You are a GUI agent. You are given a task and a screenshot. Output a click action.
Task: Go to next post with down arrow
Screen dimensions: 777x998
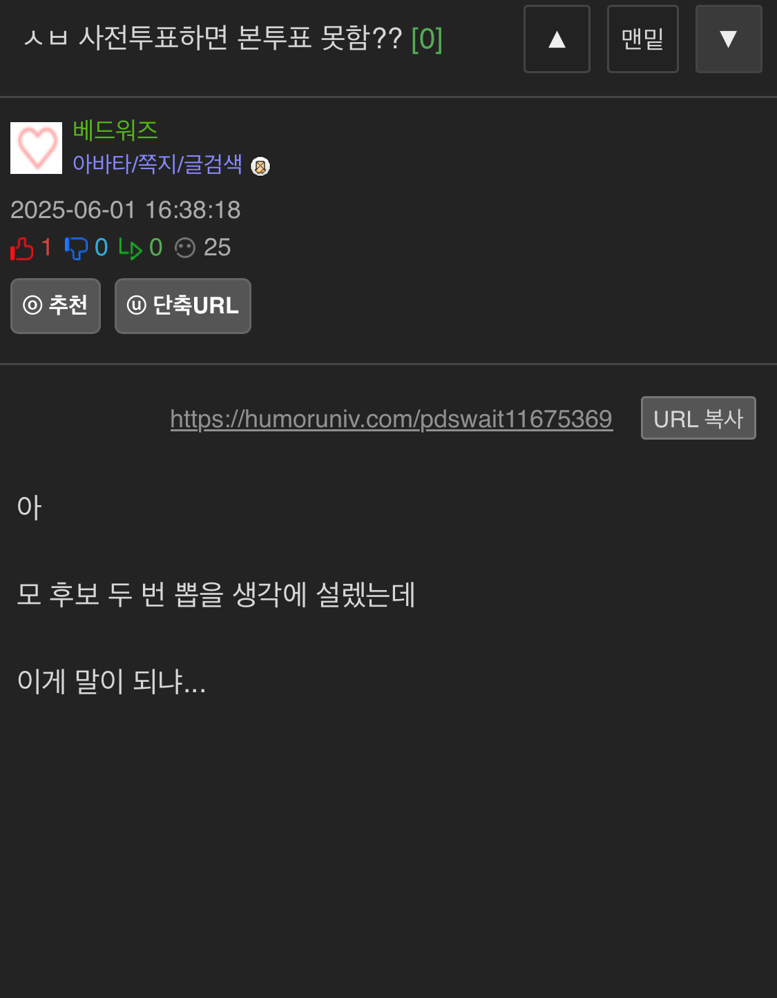pyautogui.click(x=729, y=39)
